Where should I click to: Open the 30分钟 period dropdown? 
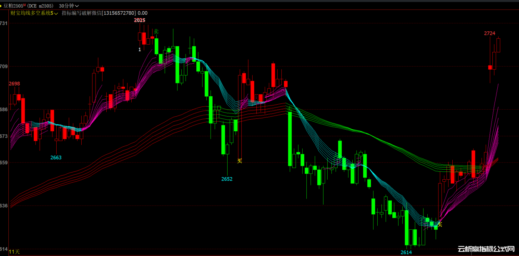click(69, 6)
